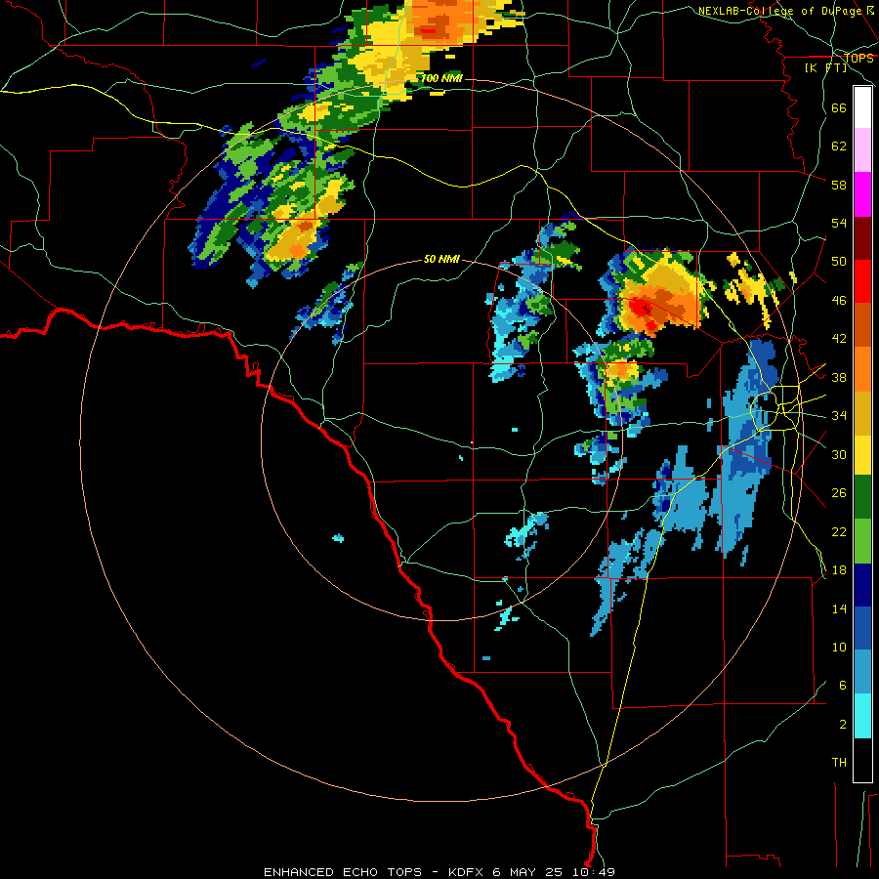Click the dark green 26-30 kft legend swatch
Screen dimensions: 879x879
click(x=862, y=497)
